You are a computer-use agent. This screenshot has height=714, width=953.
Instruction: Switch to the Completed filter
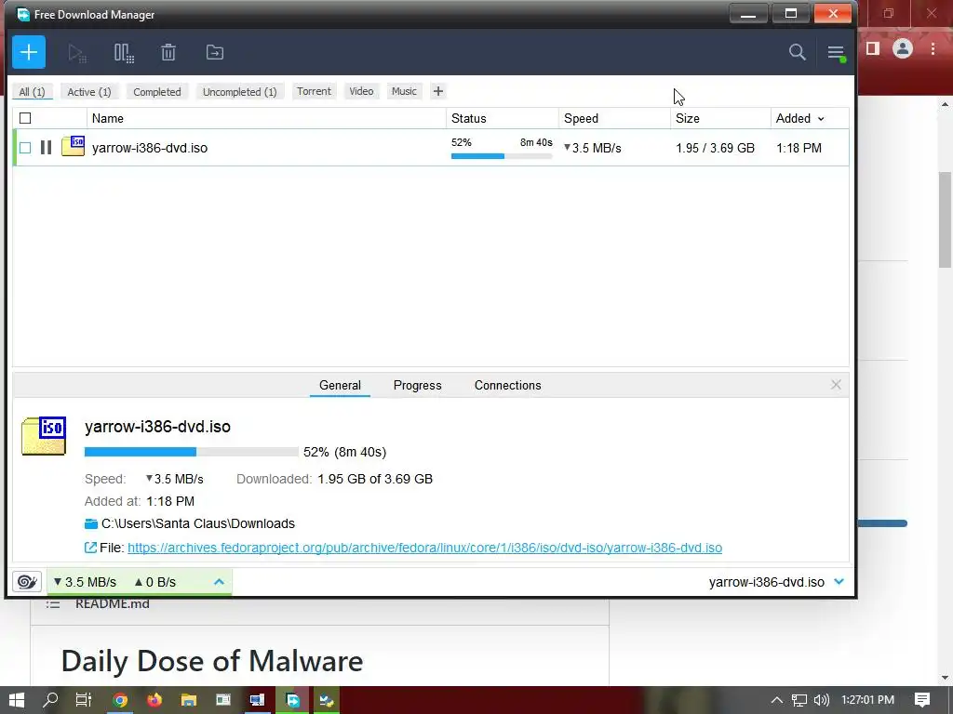156,92
